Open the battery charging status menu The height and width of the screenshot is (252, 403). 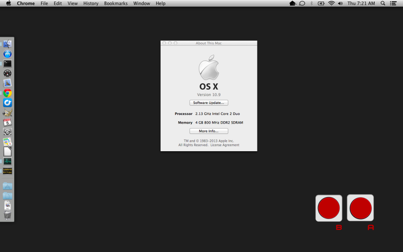321,3
